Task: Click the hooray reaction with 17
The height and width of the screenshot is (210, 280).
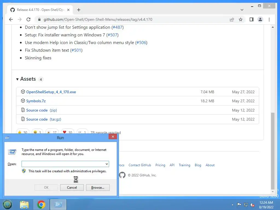Action: pos(52,132)
